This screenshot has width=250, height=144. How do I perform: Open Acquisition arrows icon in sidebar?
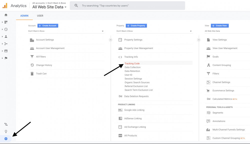tap(6, 44)
